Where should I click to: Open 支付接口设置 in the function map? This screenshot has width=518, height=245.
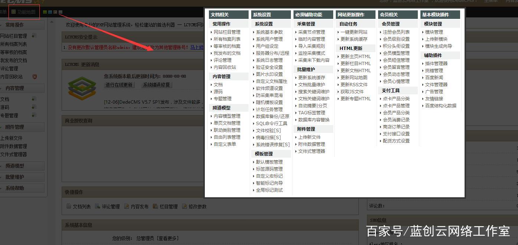[396, 134]
